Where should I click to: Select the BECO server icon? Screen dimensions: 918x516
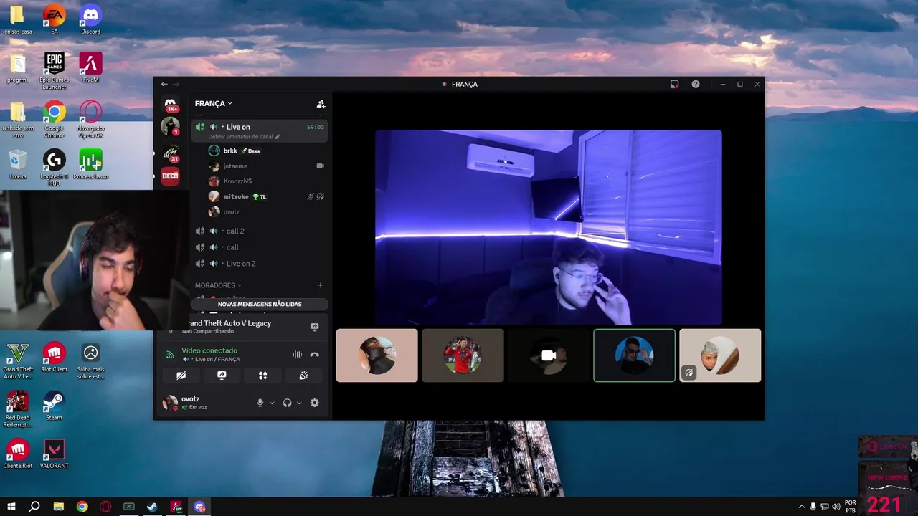(170, 176)
